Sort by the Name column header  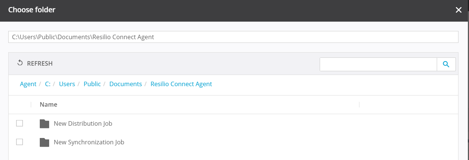pos(48,104)
